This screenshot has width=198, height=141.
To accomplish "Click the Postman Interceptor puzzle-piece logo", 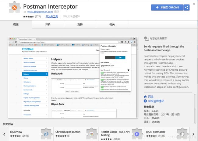I will [x=15, y=7].
